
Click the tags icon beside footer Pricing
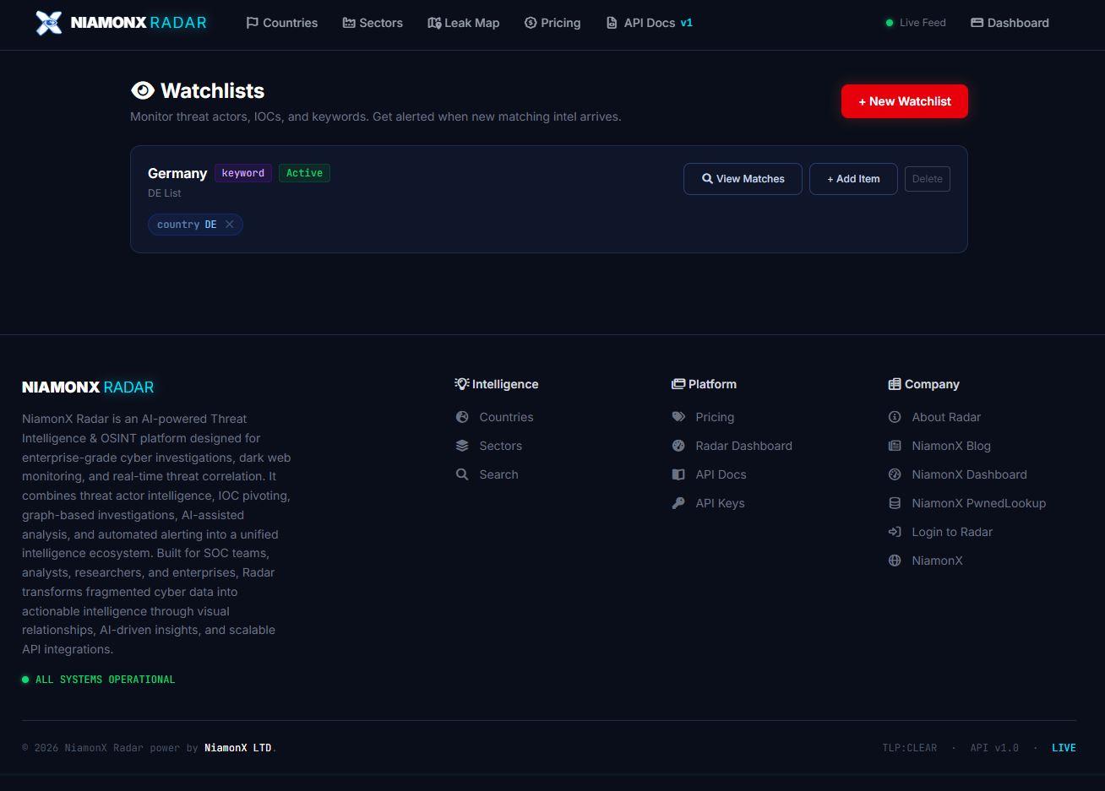678,417
